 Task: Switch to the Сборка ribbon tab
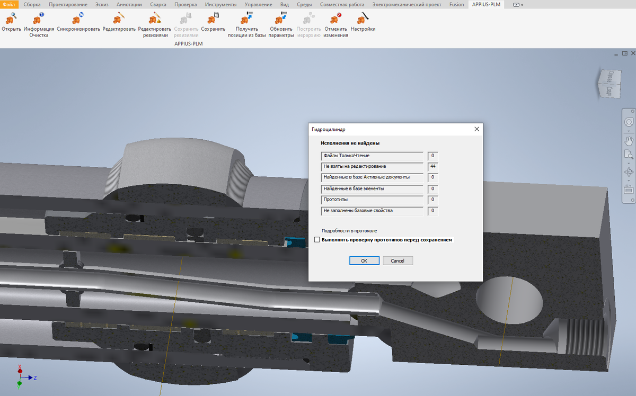click(32, 4)
